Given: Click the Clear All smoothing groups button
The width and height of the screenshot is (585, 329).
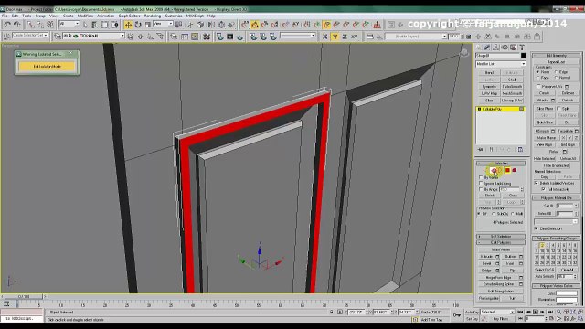Looking at the screenshot, I should [567, 270].
